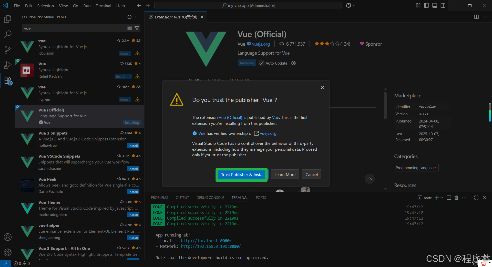
Task: Open the Terminal menu
Action: [x=103, y=5]
